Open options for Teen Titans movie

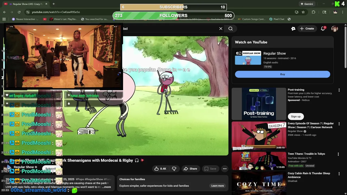tap(338, 154)
